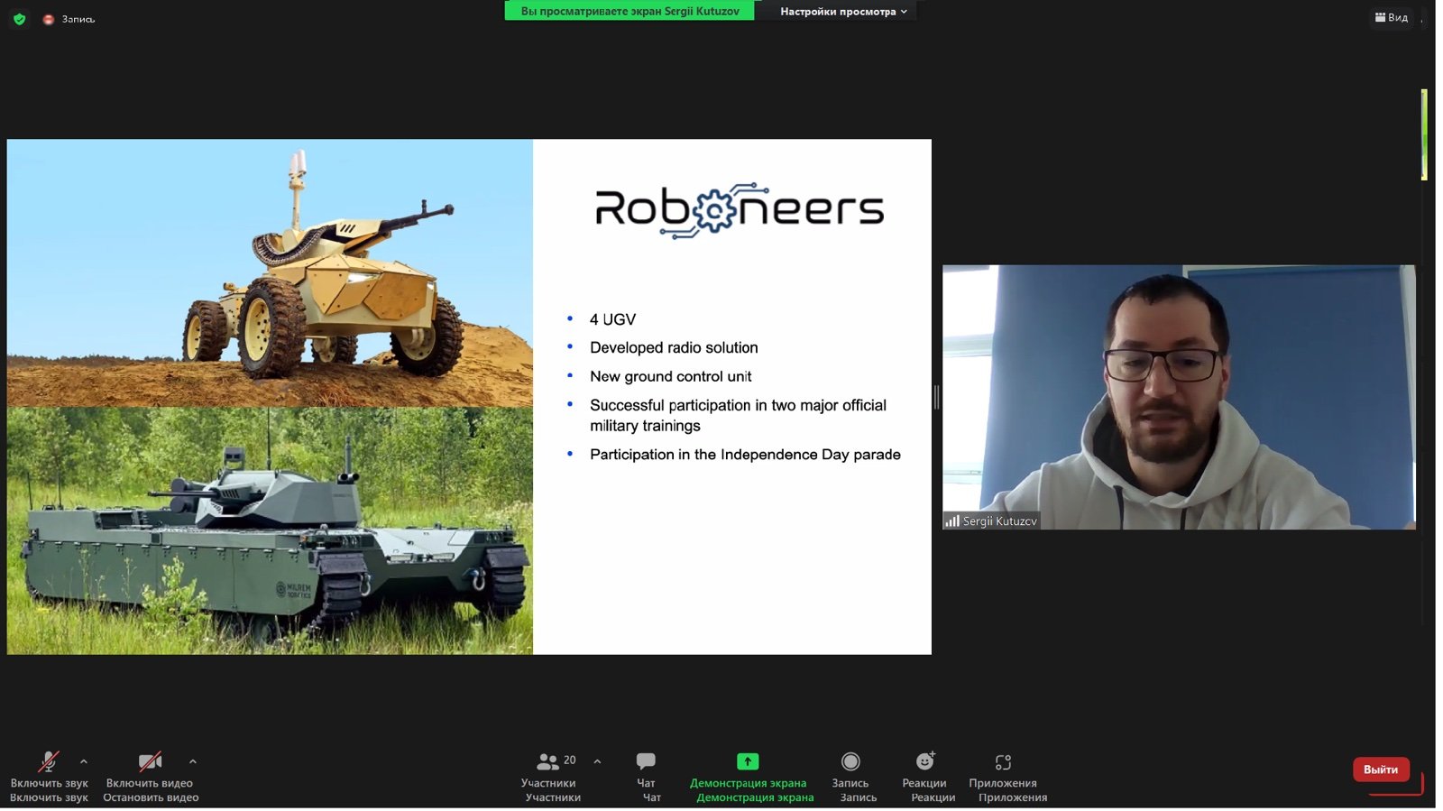Click the divider handle between slide and video
The height and width of the screenshot is (811, 1443).
click(936, 397)
